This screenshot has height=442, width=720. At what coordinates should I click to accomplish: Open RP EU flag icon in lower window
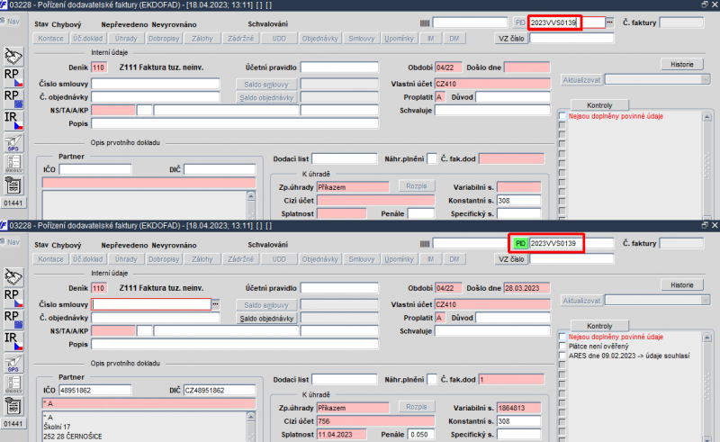(13, 320)
